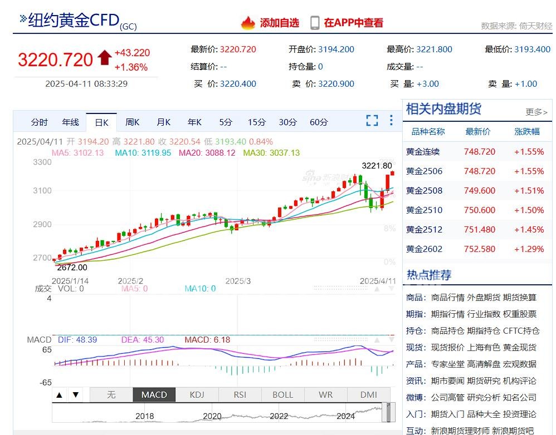Click the flame icon beside 添加自选
Screen dimensions: 556x435
(x=248, y=23)
